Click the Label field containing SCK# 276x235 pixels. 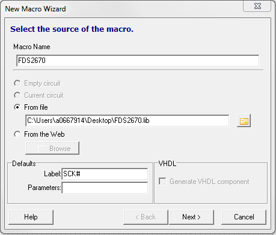click(105, 174)
